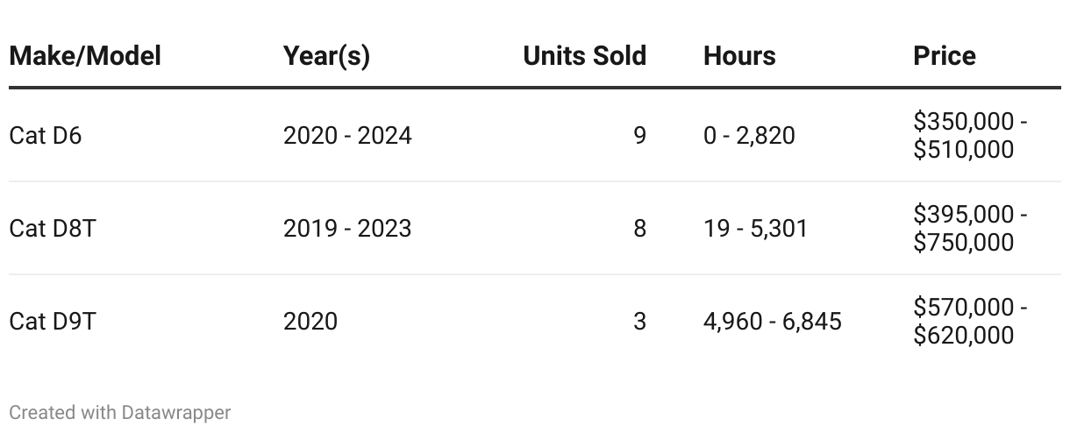Screen dimensions: 1070x433
Task: Click the Units Sold column header
Action: pyautogui.click(x=584, y=56)
